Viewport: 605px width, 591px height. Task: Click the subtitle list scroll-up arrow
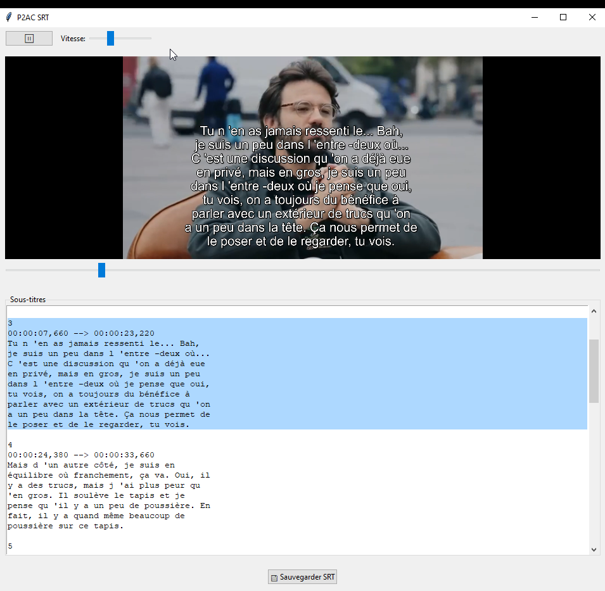(x=594, y=311)
